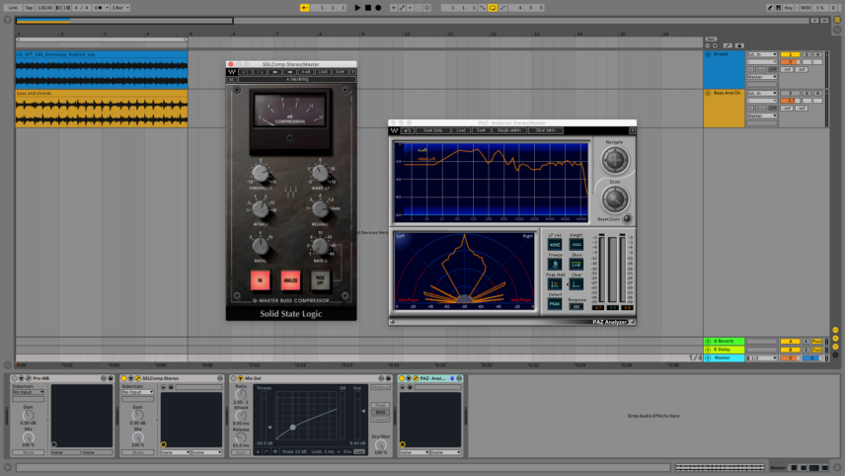This screenshot has height=476, width=845.
Task: Click the LF res 40HZ button
Action: click(x=555, y=245)
